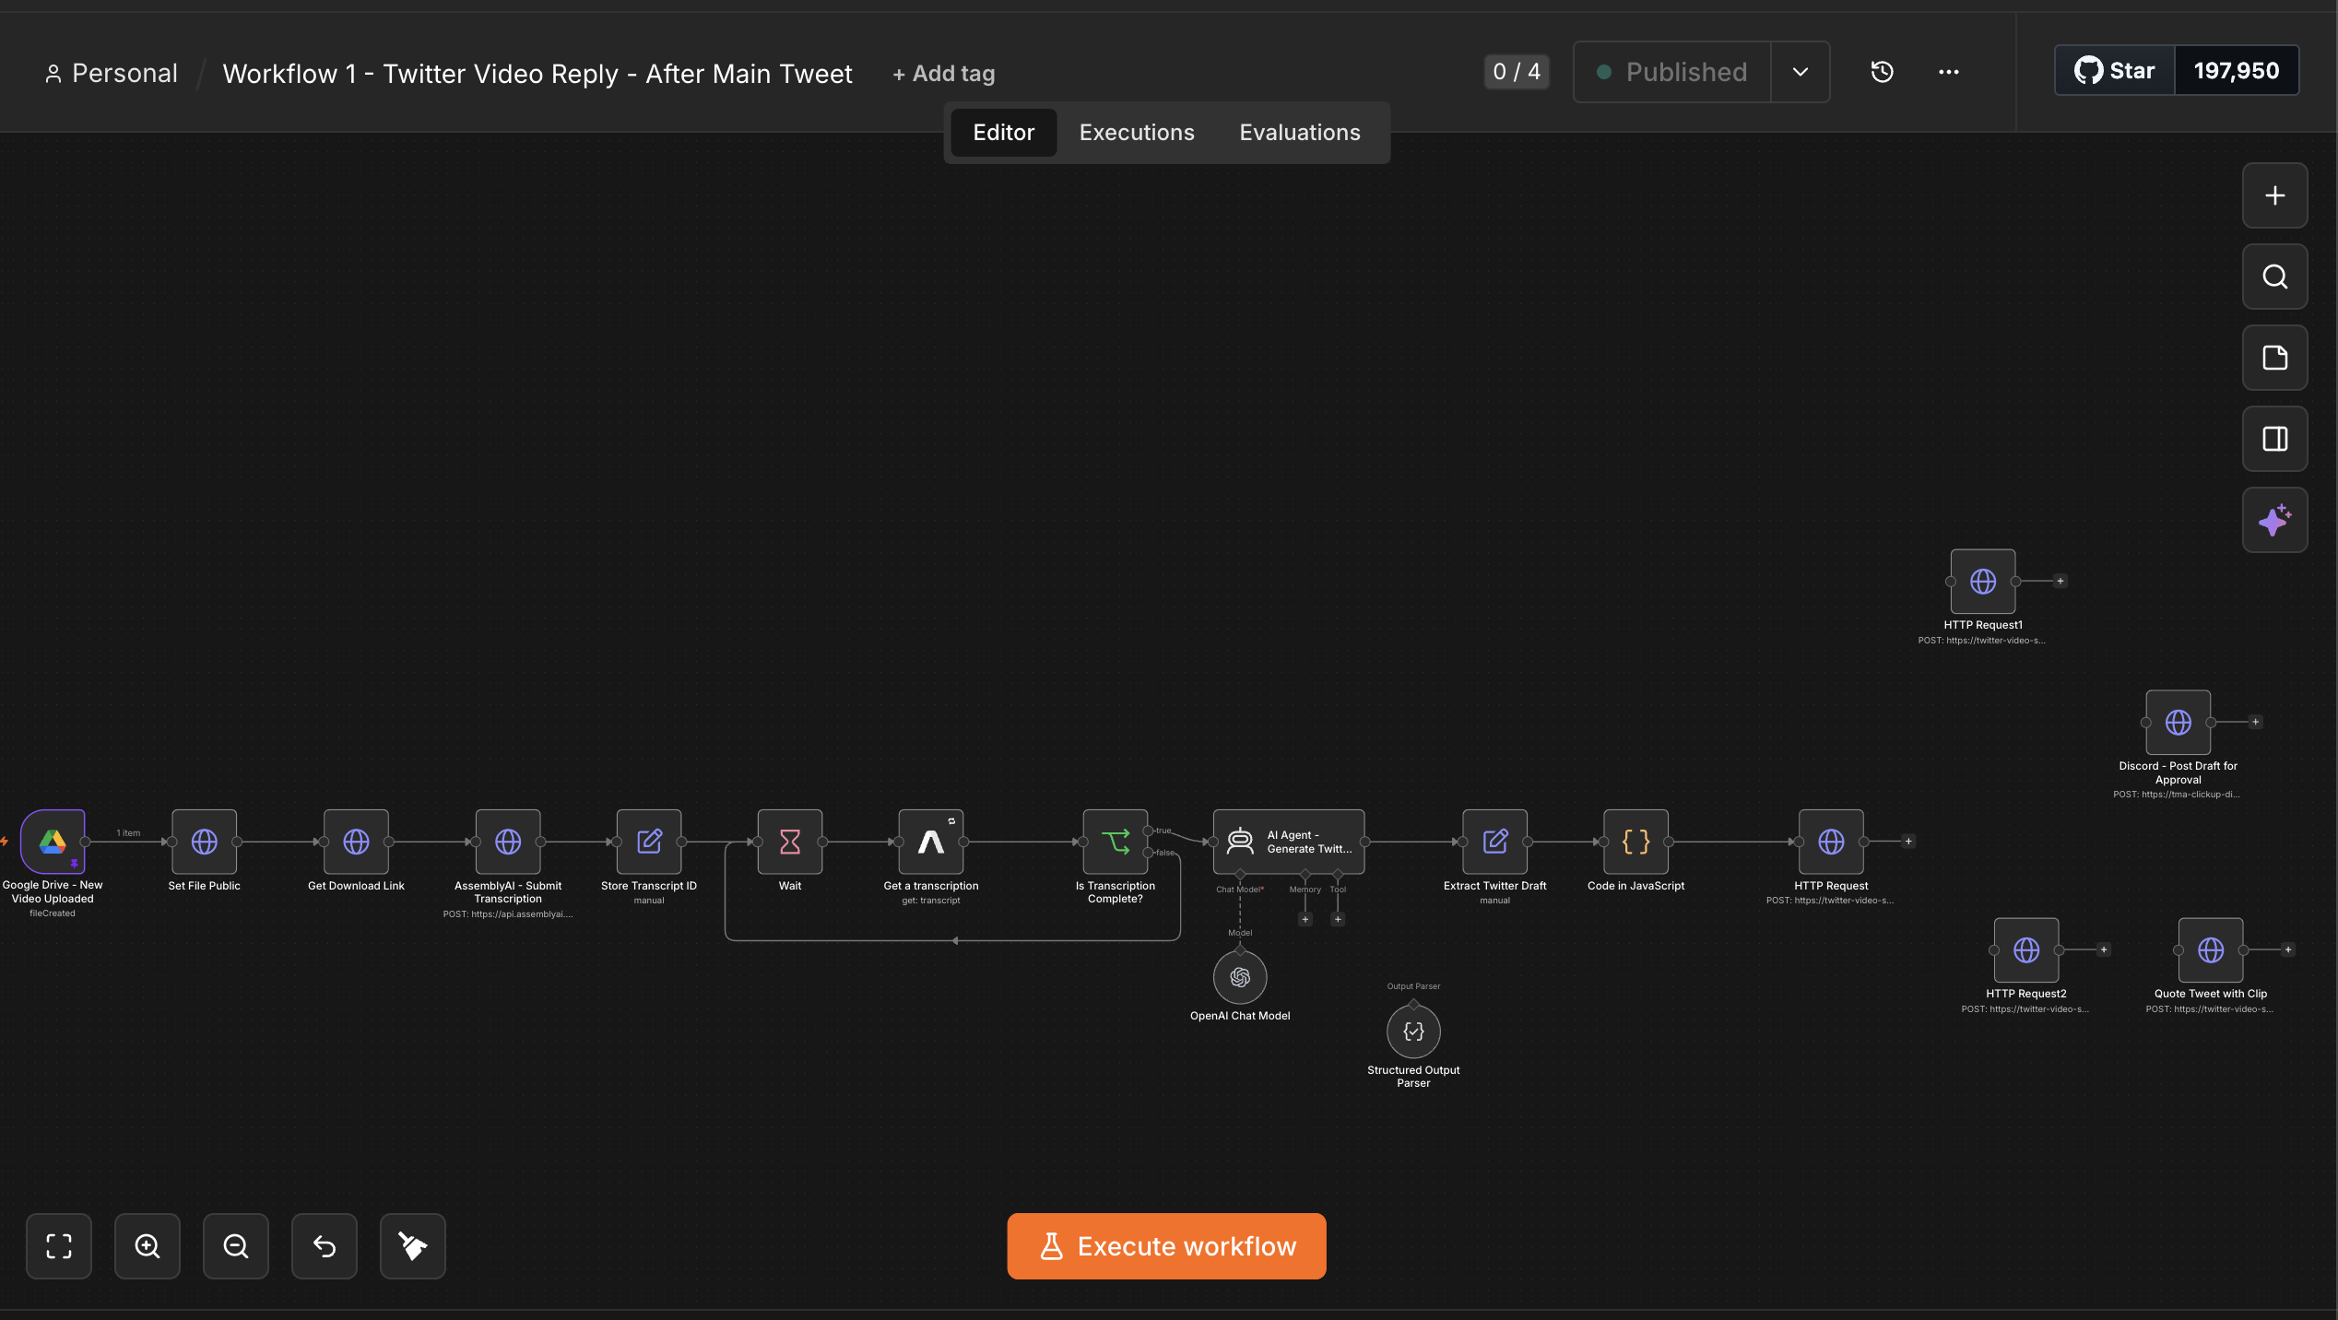Add a Tool to the AI Agent

click(1338, 919)
